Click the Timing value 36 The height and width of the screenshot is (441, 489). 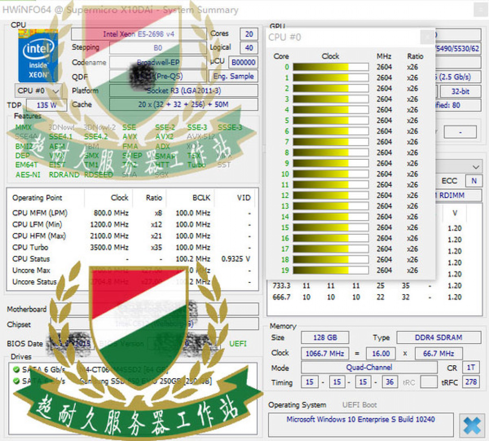(x=389, y=382)
